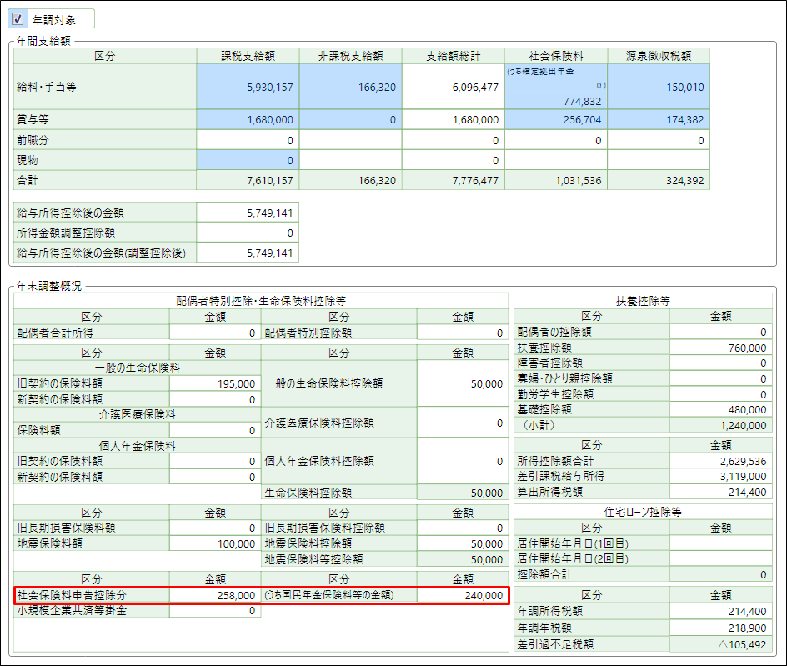Viewport: 787px width, 666px height.
Task: Select 賞与等 社会保険料 field
Action: (555, 120)
